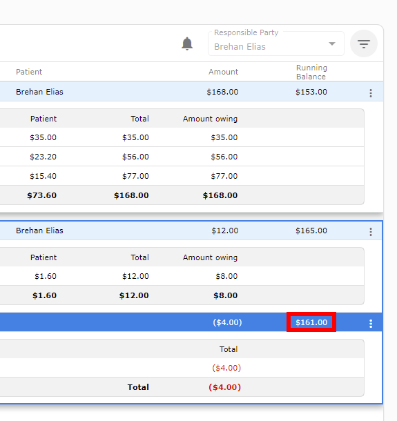
Task: Click the ($4.00) amount in the blue row
Action: [x=227, y=322]
